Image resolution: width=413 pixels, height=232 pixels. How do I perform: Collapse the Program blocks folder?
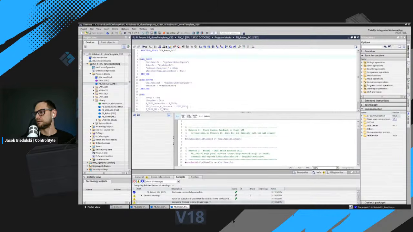[x=90, y=74]
